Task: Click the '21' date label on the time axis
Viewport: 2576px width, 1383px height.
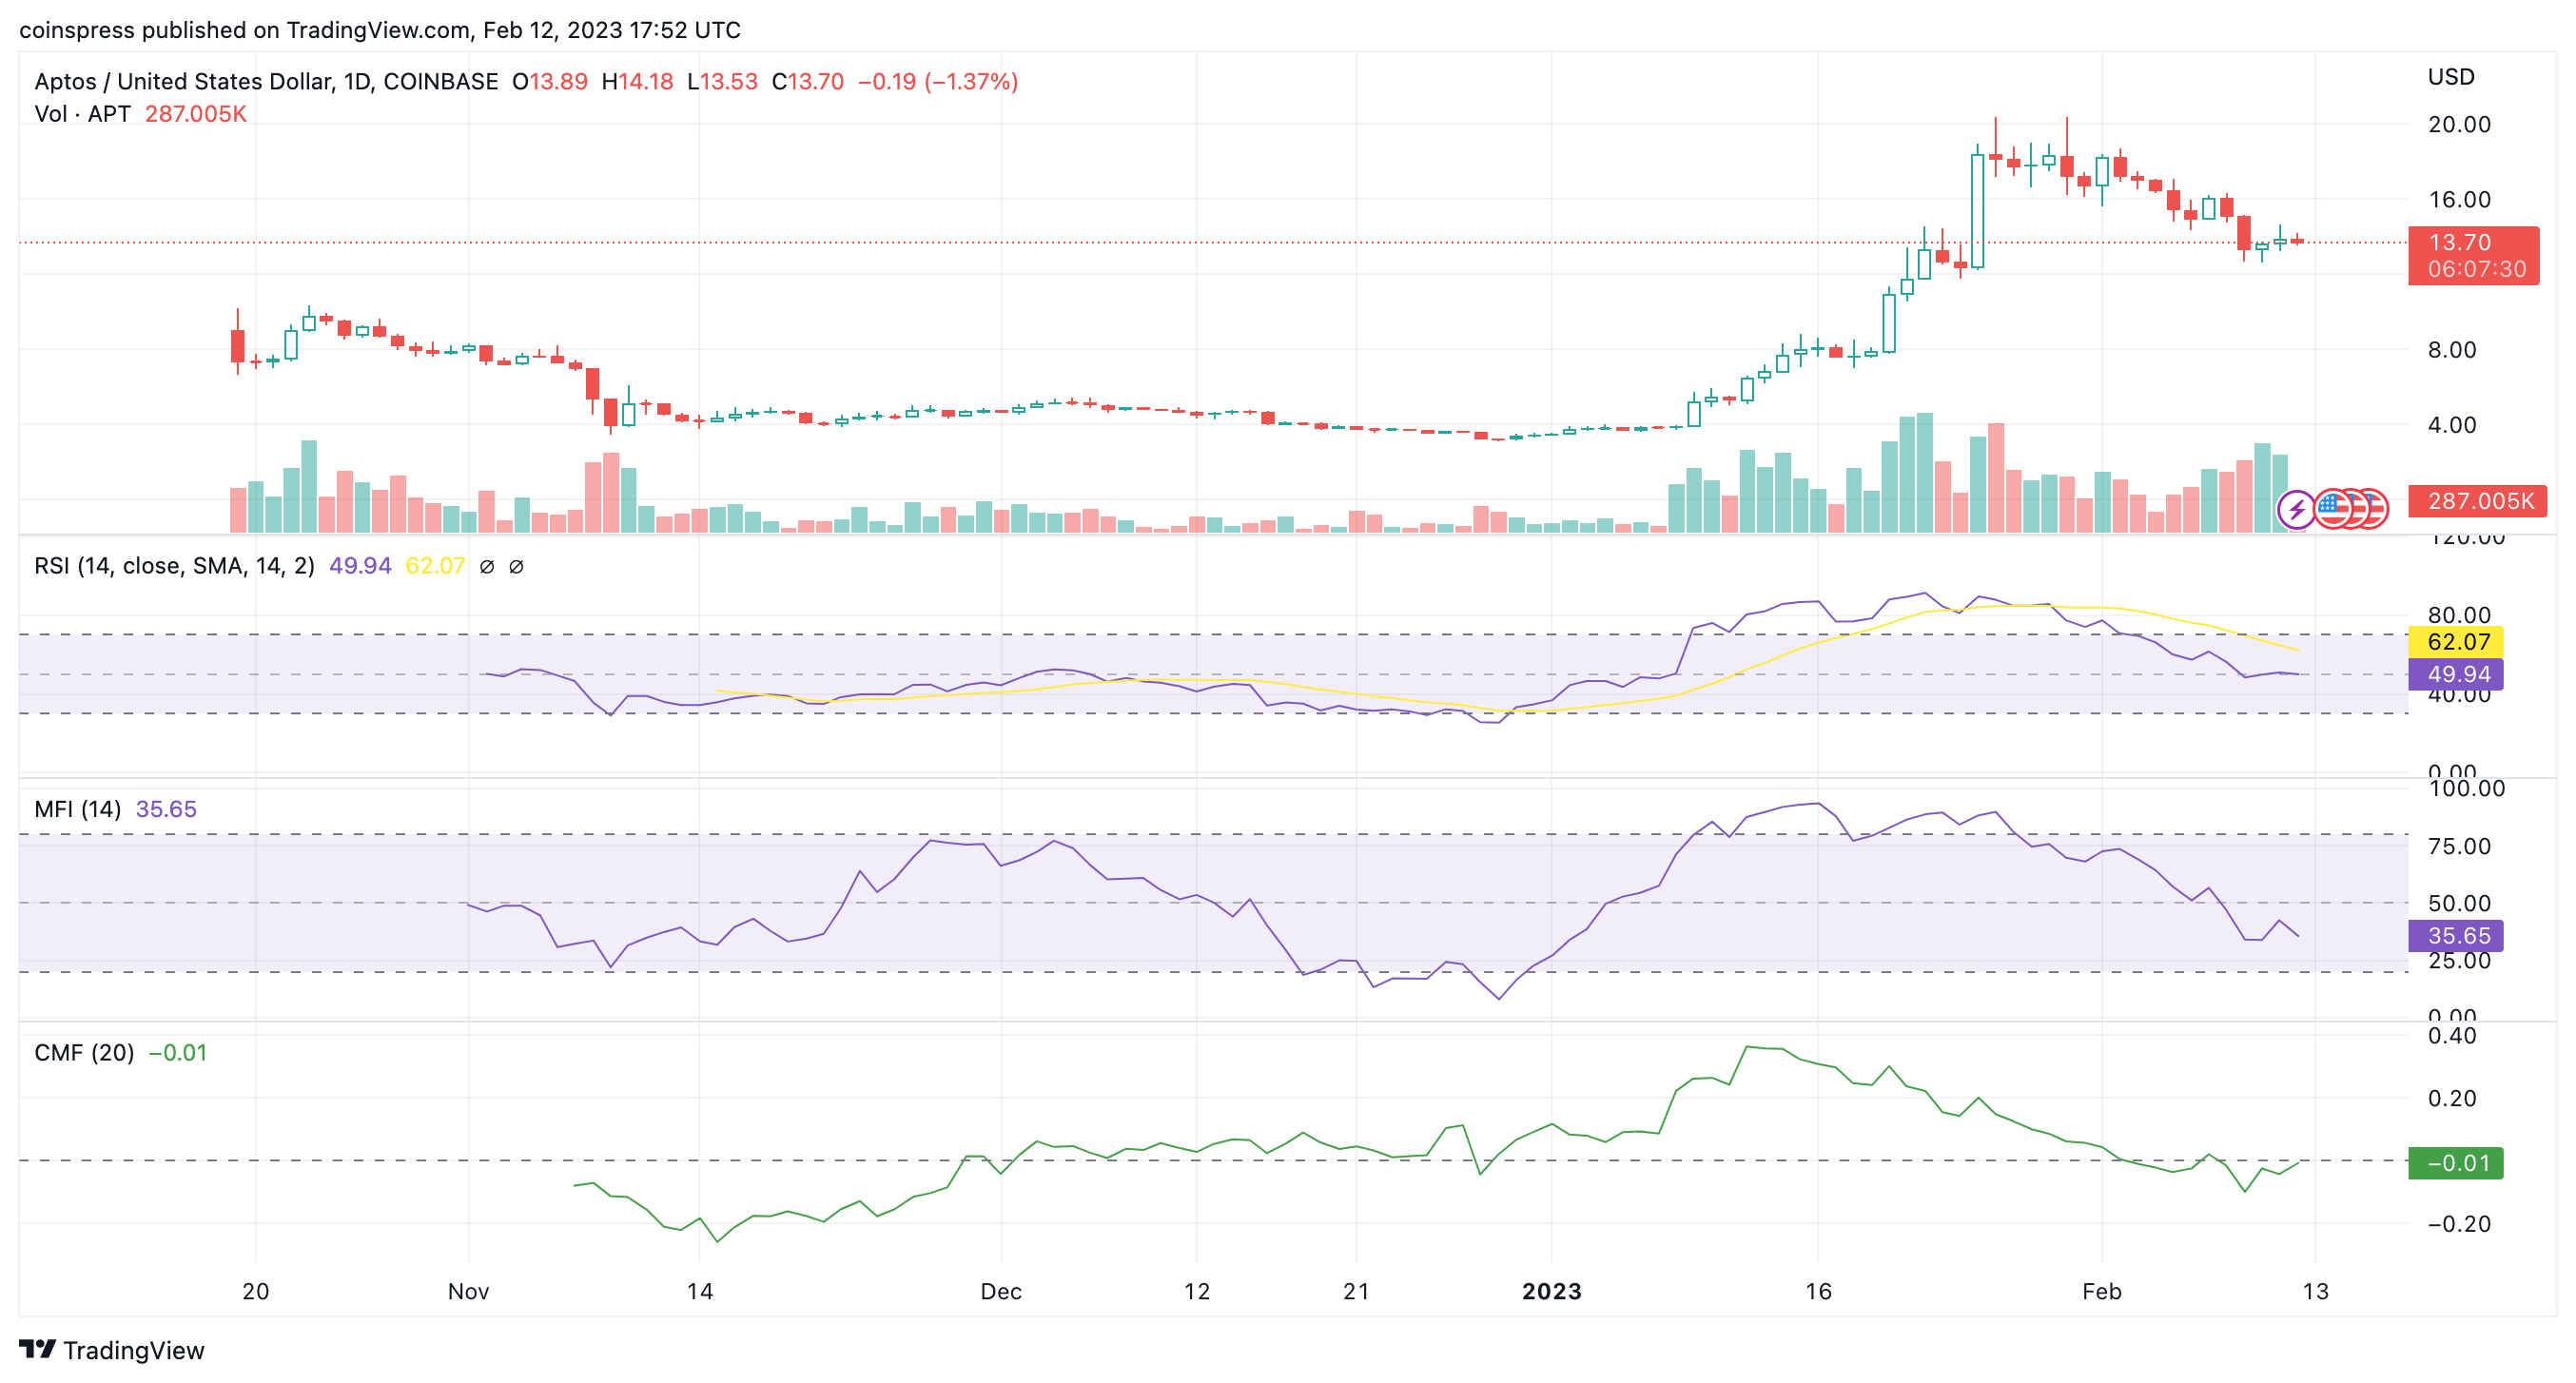Action: tap(1356, 1291)
